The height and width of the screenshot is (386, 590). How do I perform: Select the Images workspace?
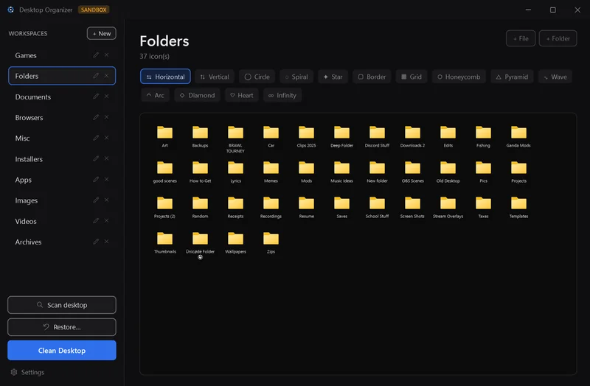click(x=62, y=200)
